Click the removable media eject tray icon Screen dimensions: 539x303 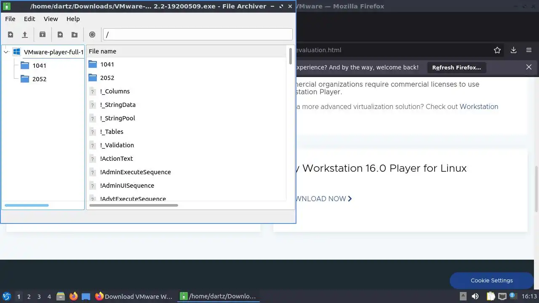463,296
